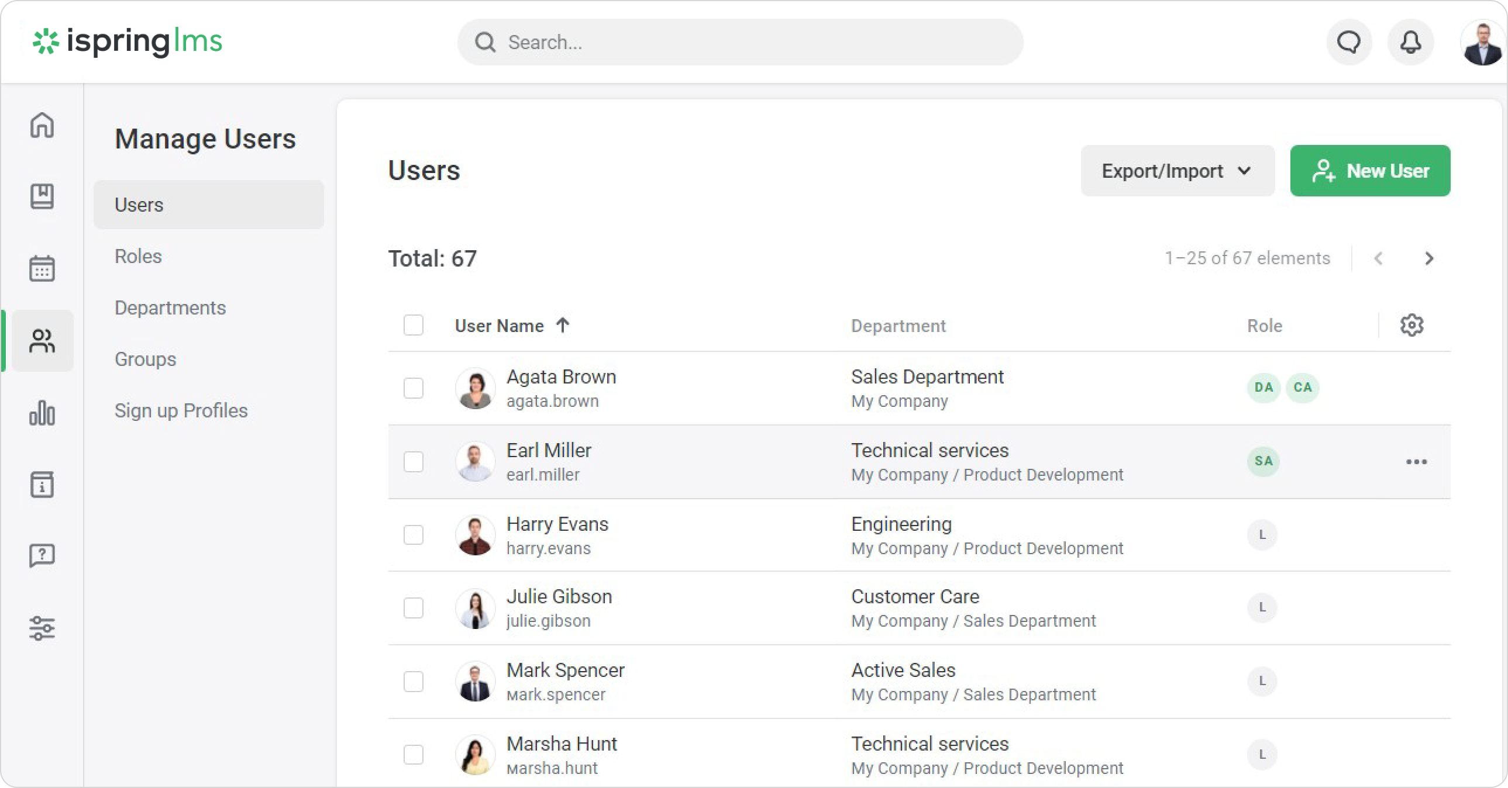Open the three-dot menu for Earl Miller
The height and width of the screenshot is (788, 1508).
(x=1416, y=462)
